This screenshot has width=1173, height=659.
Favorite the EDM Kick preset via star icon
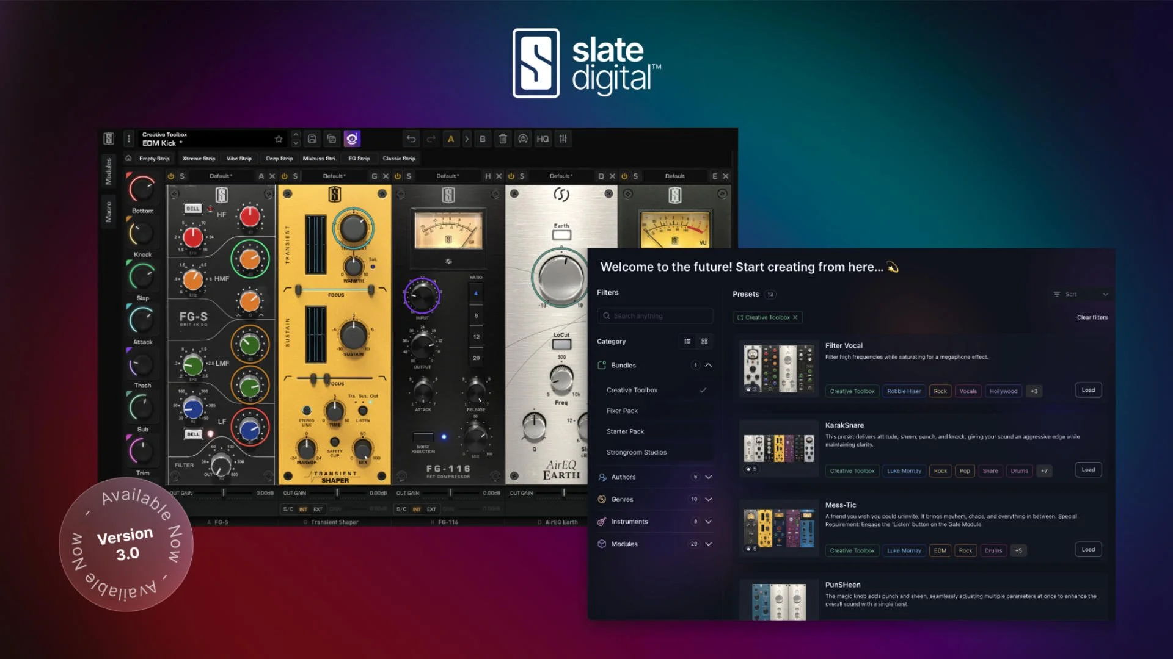pos(278,139)
